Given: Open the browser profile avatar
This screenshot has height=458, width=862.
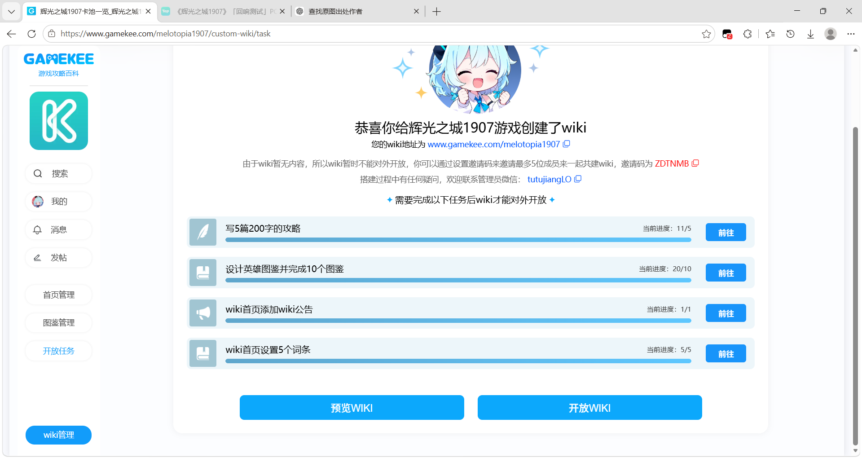Looking at the screenshot, I should (x=831, y=34).
